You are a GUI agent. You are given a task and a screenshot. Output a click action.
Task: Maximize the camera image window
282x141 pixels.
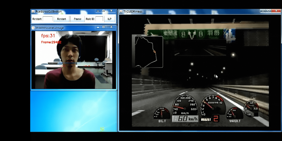click(104, 27)
